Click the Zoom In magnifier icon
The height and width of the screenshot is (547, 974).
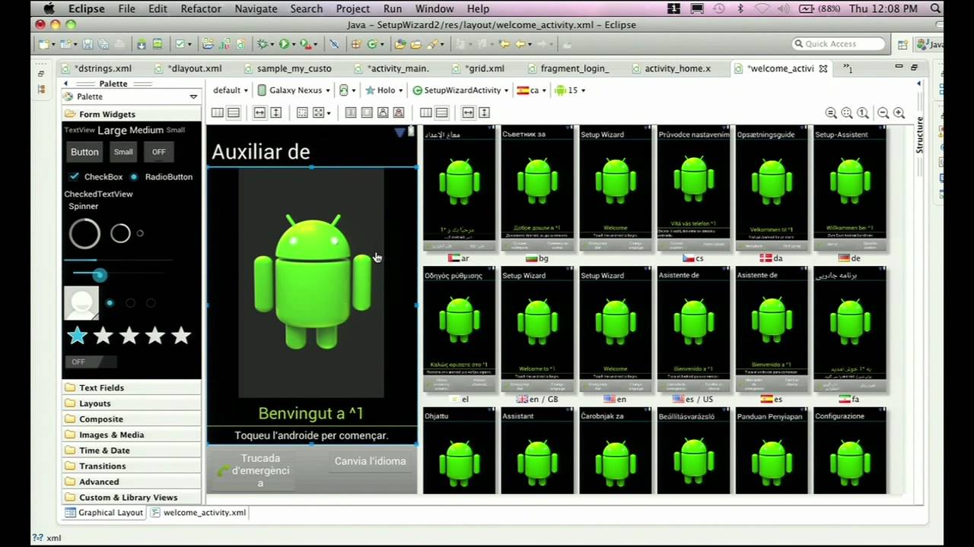pyautogui.click(x=899, y=113)
